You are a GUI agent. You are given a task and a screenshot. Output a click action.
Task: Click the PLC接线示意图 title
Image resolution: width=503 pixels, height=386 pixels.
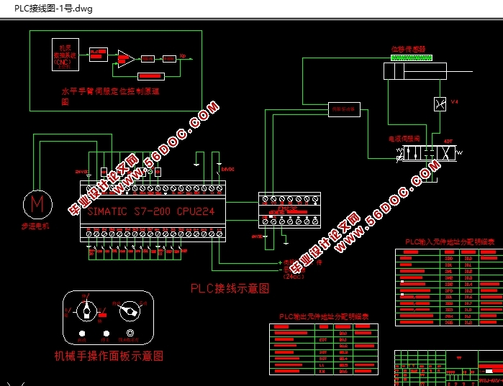click(x=230, y=288)
